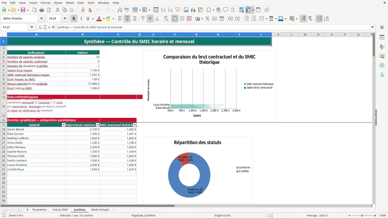The image size is (388, 218).
Task: Toggle the AutoFilter funnel icon
Action: [x=178, y=10]
